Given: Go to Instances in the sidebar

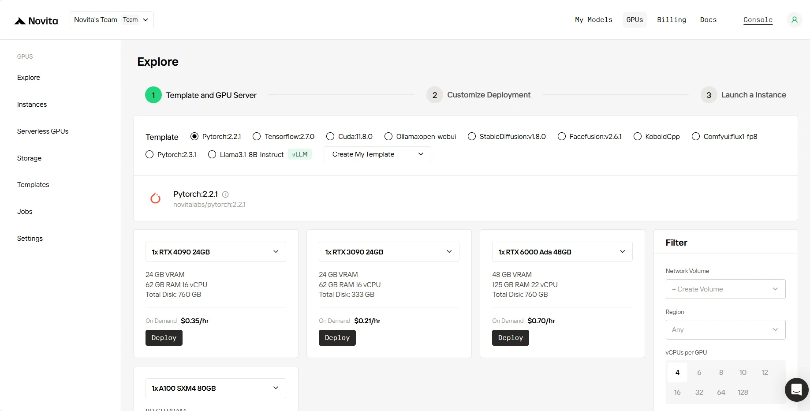Looking at the screenshot, I should pyautogui.click(x=32, y=105).
